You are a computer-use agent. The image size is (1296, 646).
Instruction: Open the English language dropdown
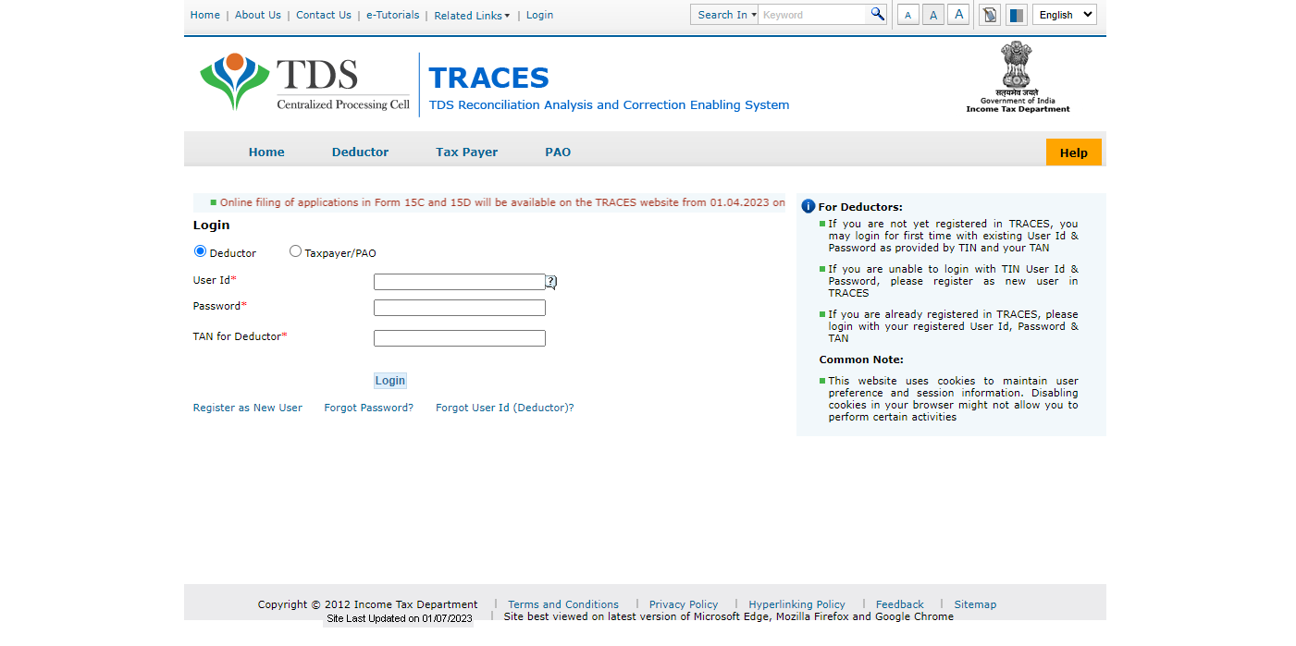click(1064, 15)
